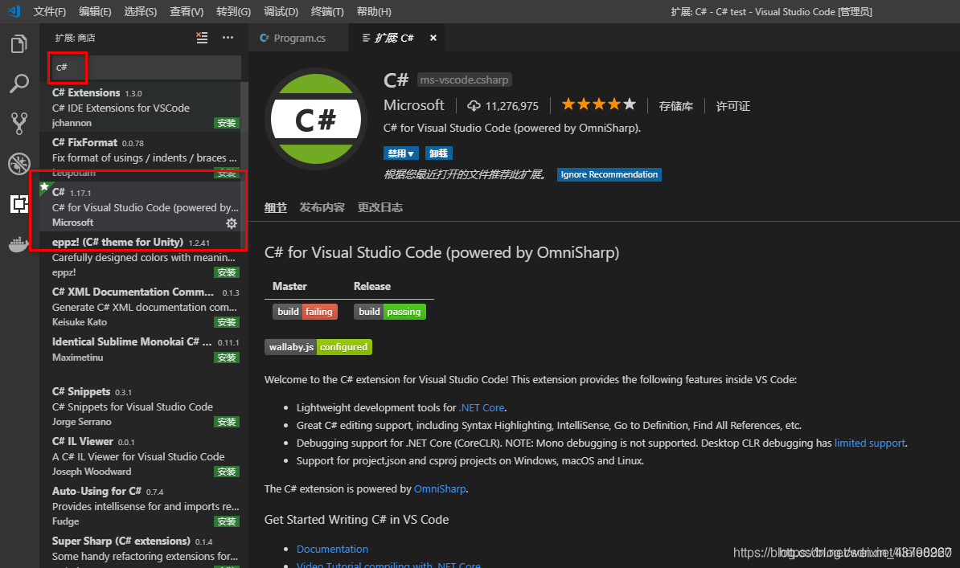Open the Explorer view in activity bar
The height and width of the screenshot is (568, 960).
click(x=19, y=44)
